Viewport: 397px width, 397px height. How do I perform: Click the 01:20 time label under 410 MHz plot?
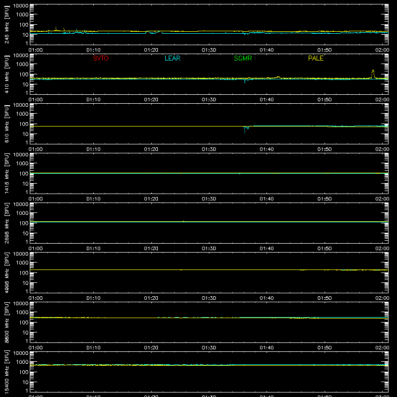point(151,100)
